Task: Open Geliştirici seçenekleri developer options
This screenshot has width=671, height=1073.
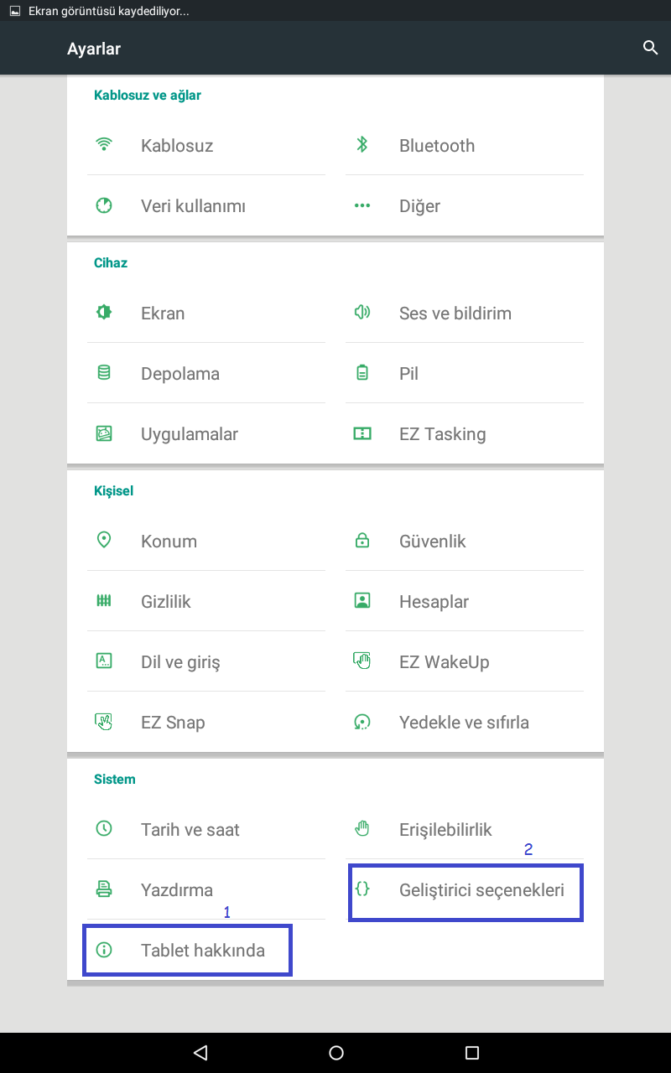Action: tap(481, 890)
